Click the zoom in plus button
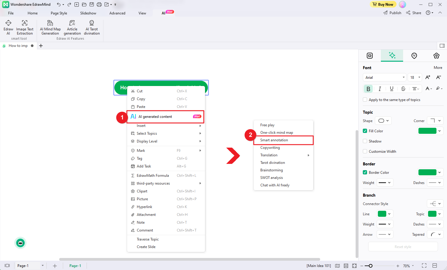 pyautogui.click(x=398, y=266)
